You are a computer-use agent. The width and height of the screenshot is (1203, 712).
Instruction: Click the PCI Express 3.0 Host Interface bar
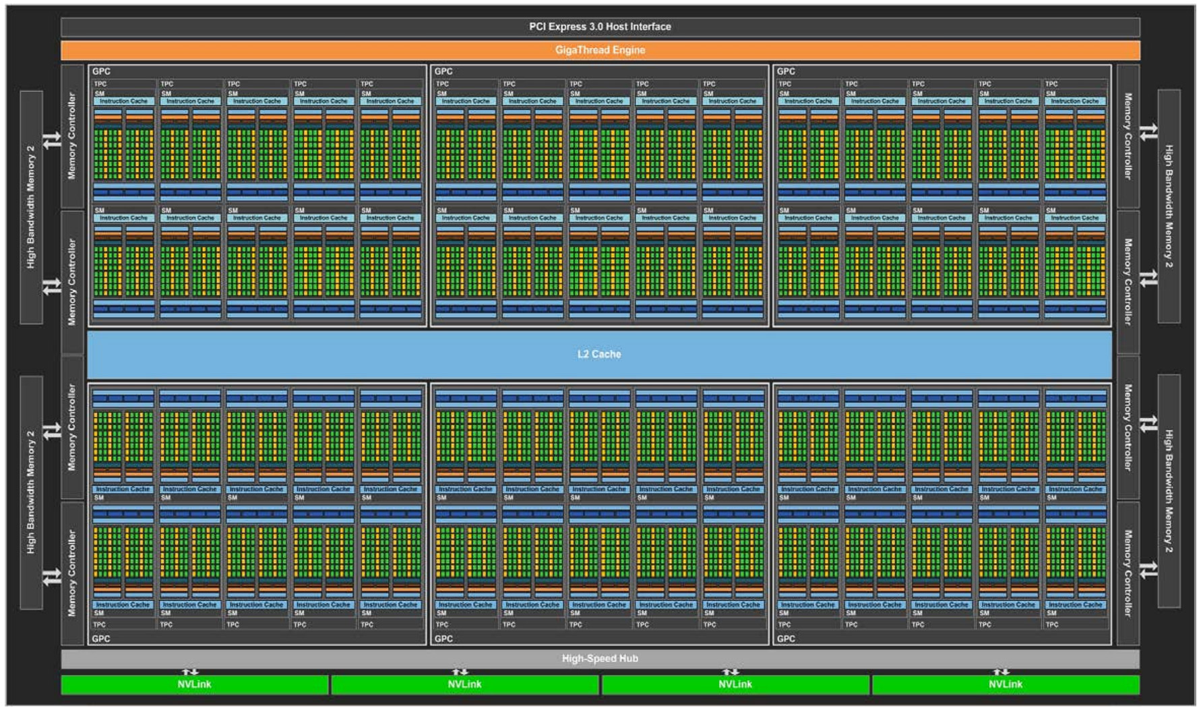(x=600, y=27)
